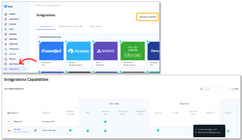Screen dimensions: 242x140
Task: Click Analytics & BI category cell
Action: coord(48,122)
